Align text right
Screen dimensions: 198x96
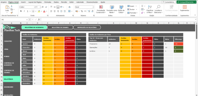pyautogui.click(x=58, y=11)
